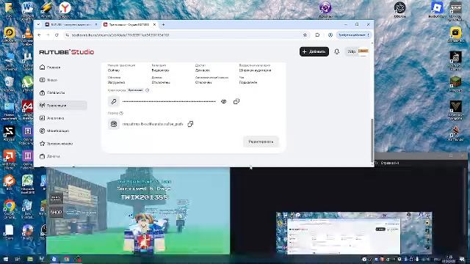Open the SHOP button in Roblox game
The width and height of the screenshot is (470, 264).
pyautogui.click(x=56, y=212)
